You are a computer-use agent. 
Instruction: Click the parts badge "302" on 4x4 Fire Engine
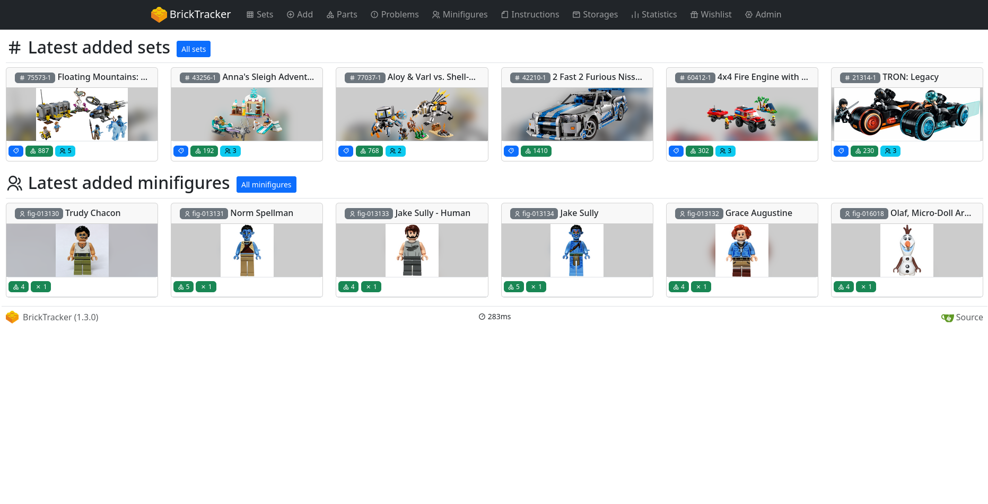[x=699, y=151]
